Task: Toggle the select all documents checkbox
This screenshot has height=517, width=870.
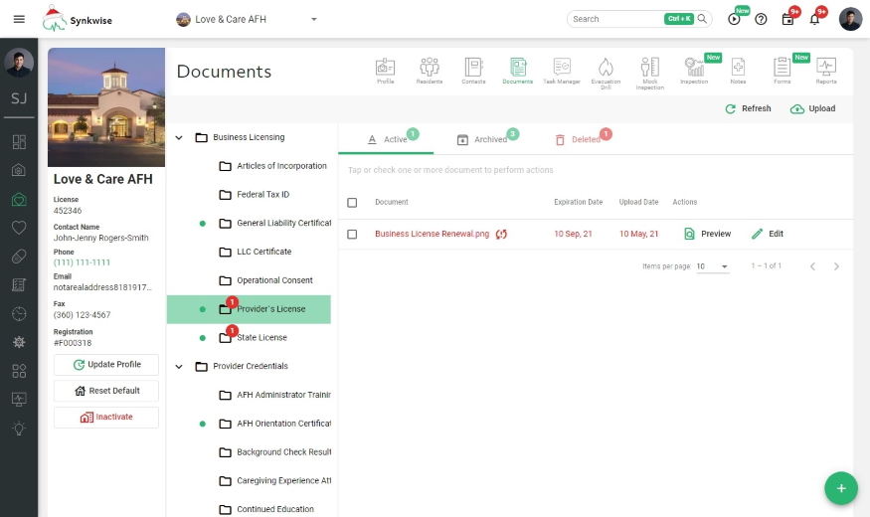Action: [352, 203]
